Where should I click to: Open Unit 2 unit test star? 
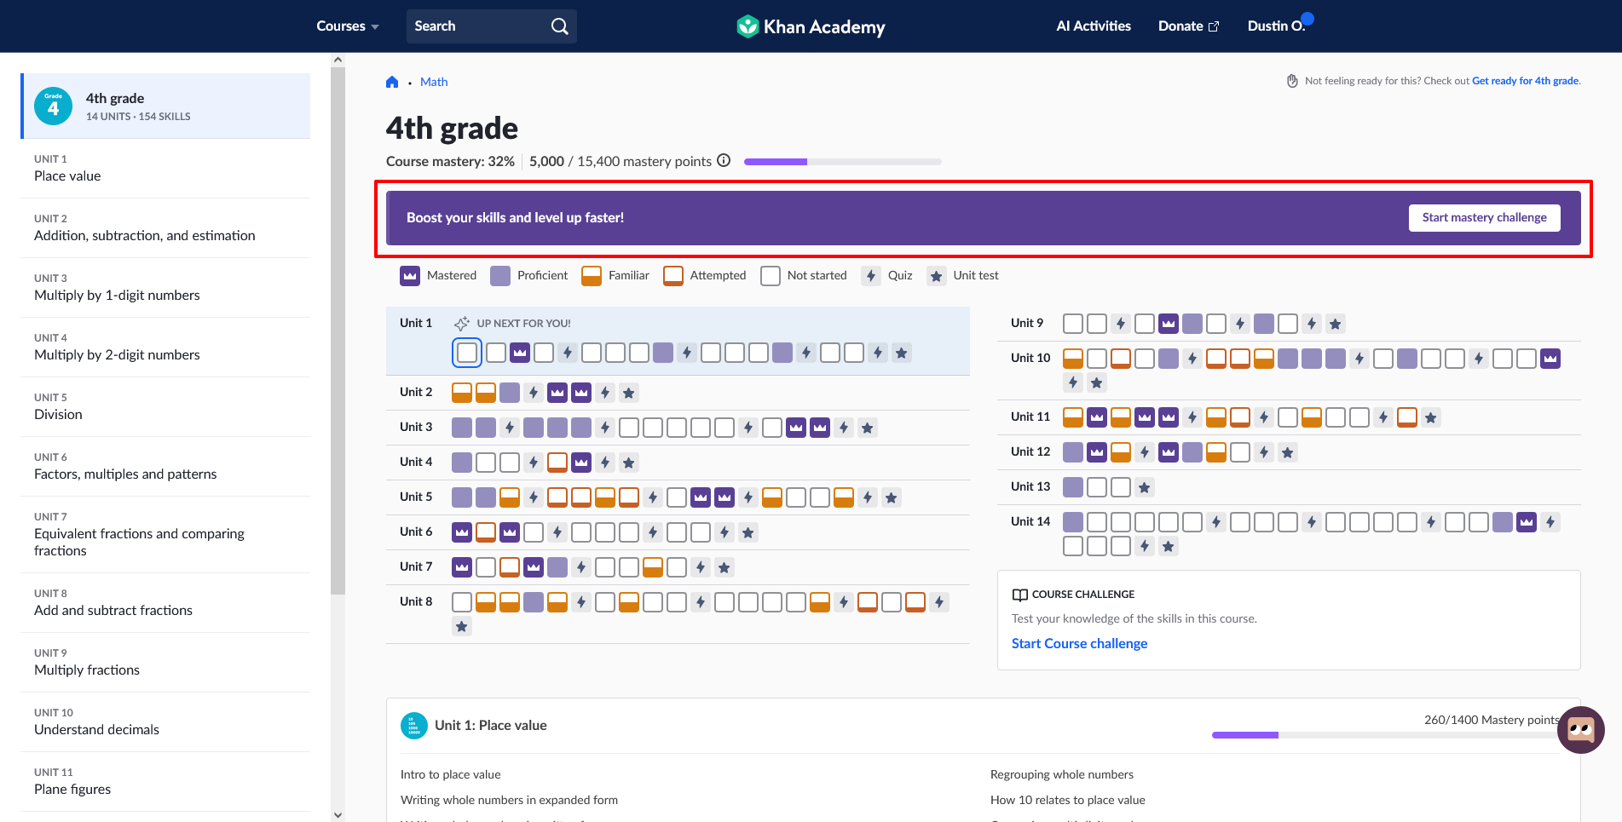point(628,393)
